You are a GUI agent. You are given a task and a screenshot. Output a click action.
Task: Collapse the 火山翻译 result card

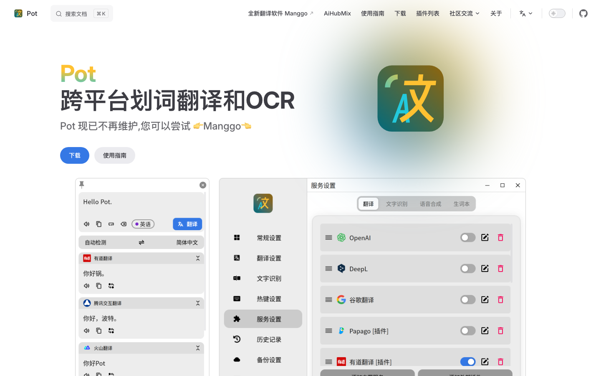198,348
